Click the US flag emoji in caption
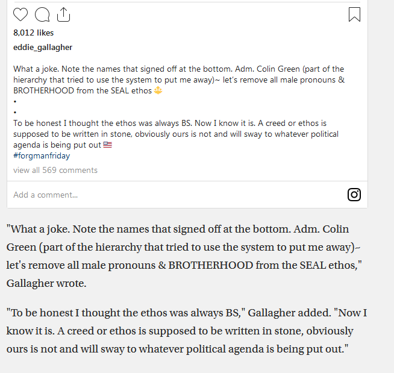 pos(108,145)
